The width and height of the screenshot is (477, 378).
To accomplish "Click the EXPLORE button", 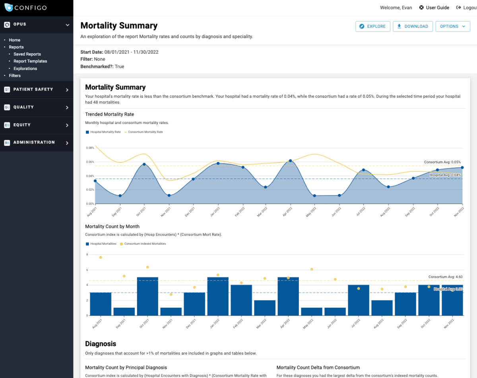I will [372, 26].
